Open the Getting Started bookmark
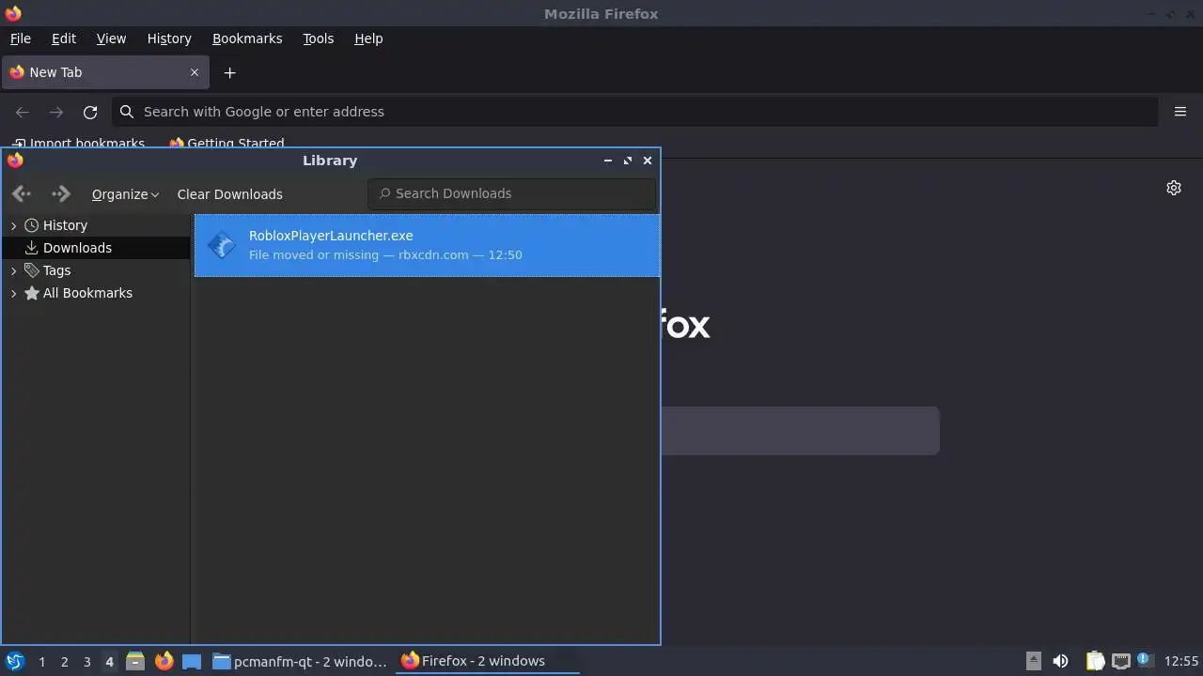1203x676 pixels. pos(227,143)
